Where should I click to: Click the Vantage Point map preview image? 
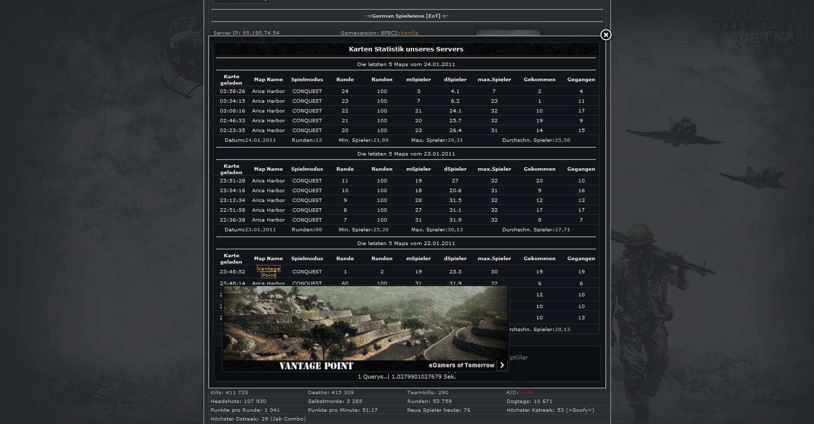[x=365, y=323]
